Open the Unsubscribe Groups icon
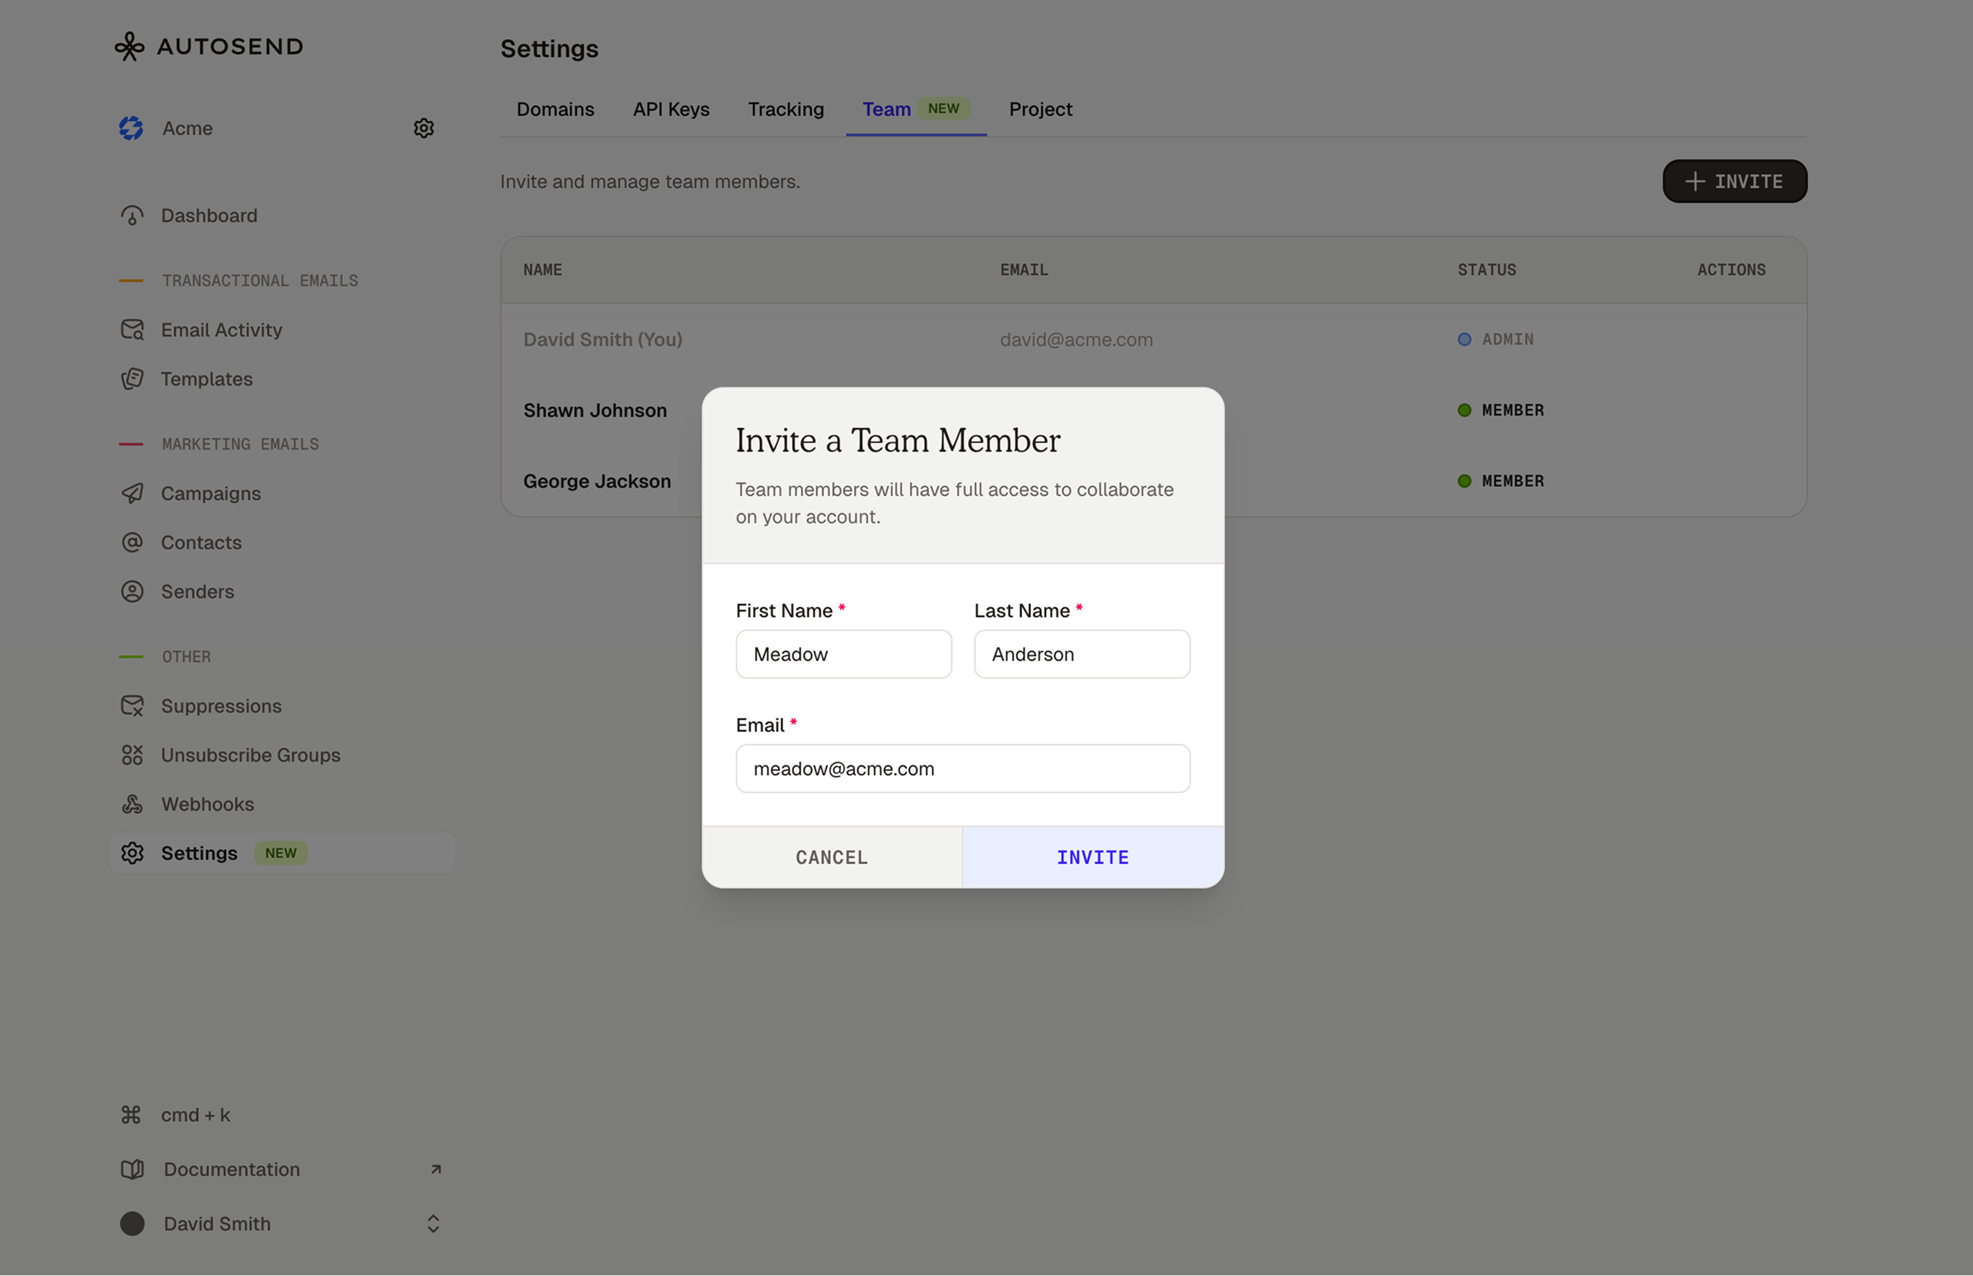 click(x=132, y=754)
